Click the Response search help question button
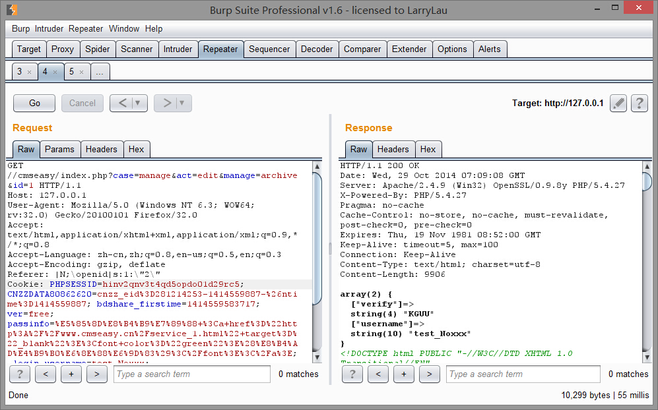 pos(352,374)
